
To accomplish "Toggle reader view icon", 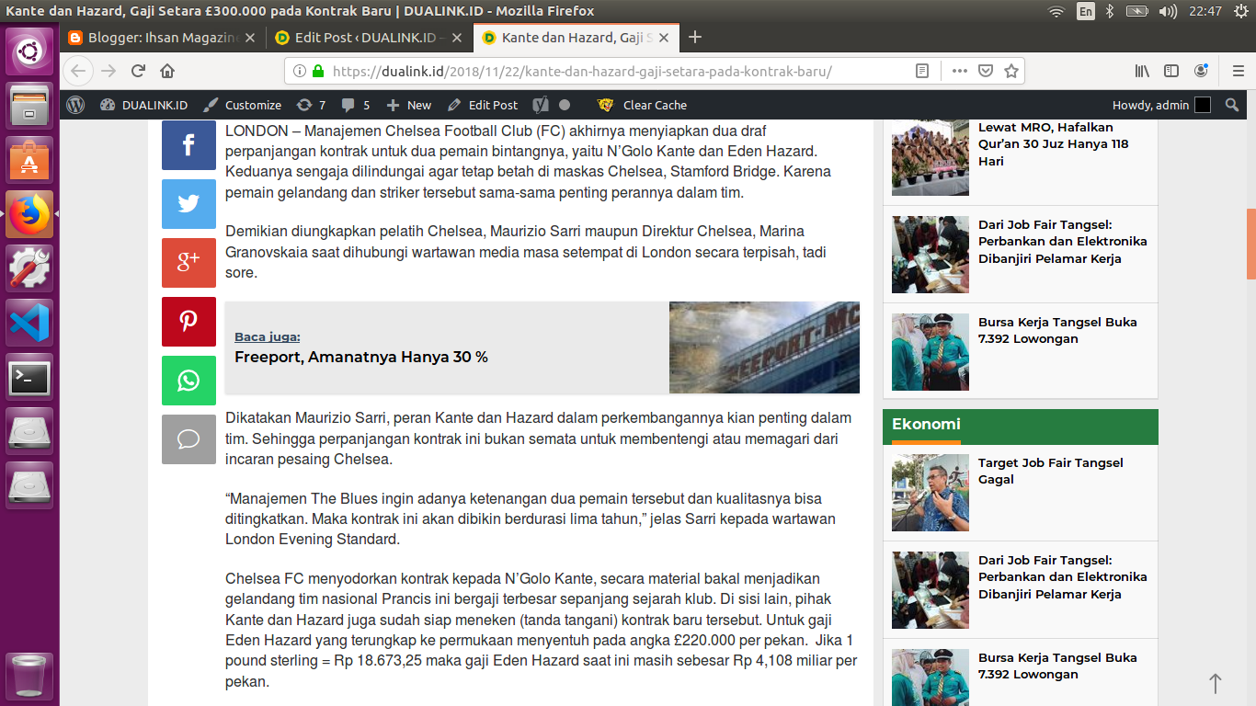I will [922, 71].
